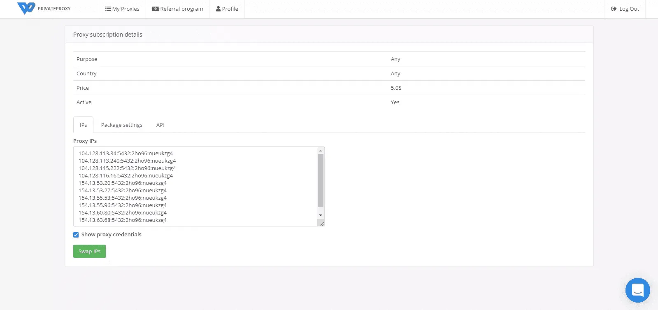Click proxy line 154.13.63.68:5432
Screen dimensions: 658x310
tap(123, 220)
